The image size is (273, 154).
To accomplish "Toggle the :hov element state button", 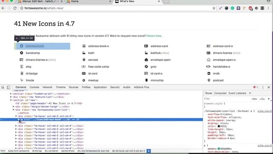I will pos(254,99).
